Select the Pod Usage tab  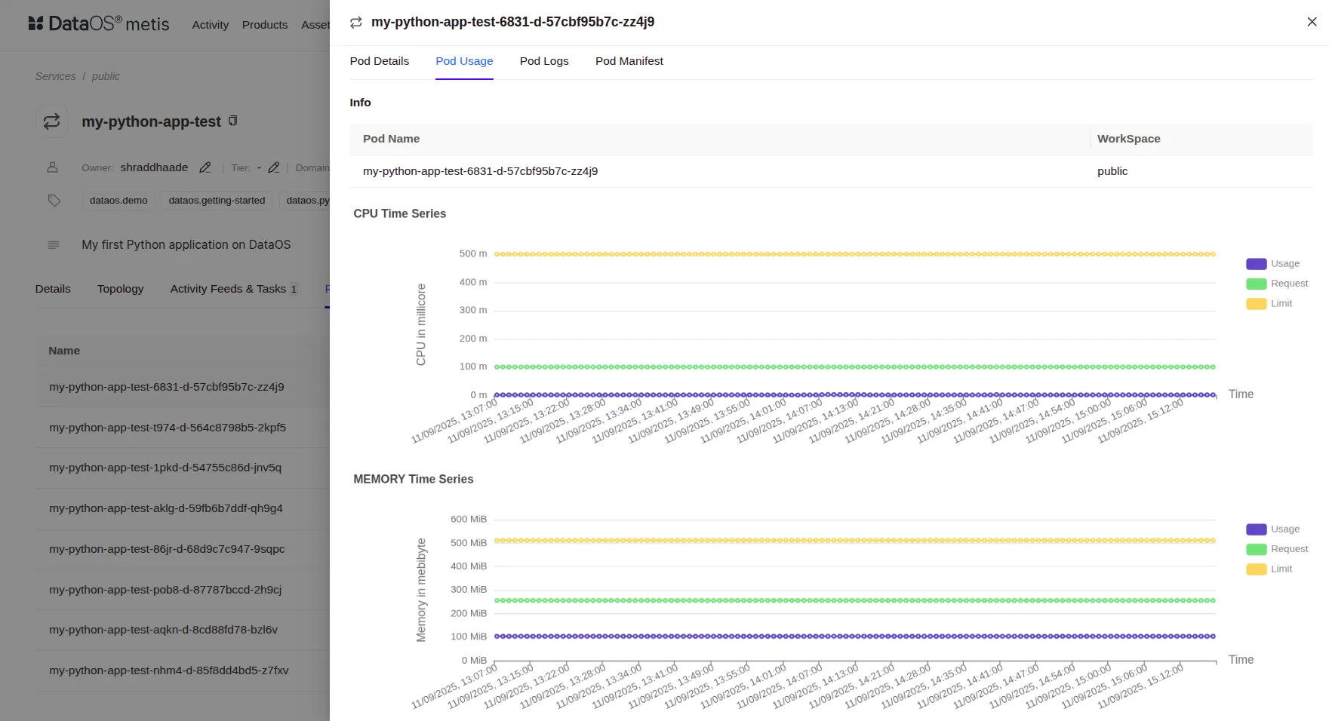[x=464, y=61]
